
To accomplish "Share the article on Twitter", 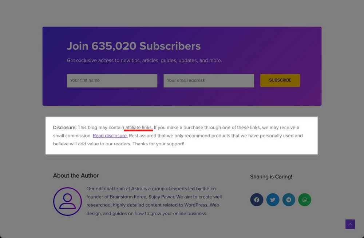I will pyautogui.click(x=273, y=199).
